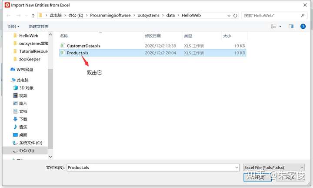This screenshot has width=313, height=188.
Task: Select 此电脑 in the address path
Action: point(56,15)
